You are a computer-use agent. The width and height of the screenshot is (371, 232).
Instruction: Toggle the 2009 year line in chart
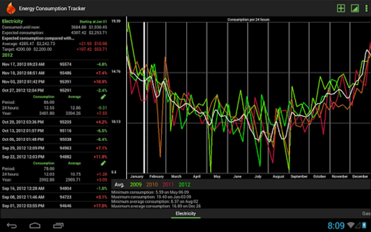point(136,185)
